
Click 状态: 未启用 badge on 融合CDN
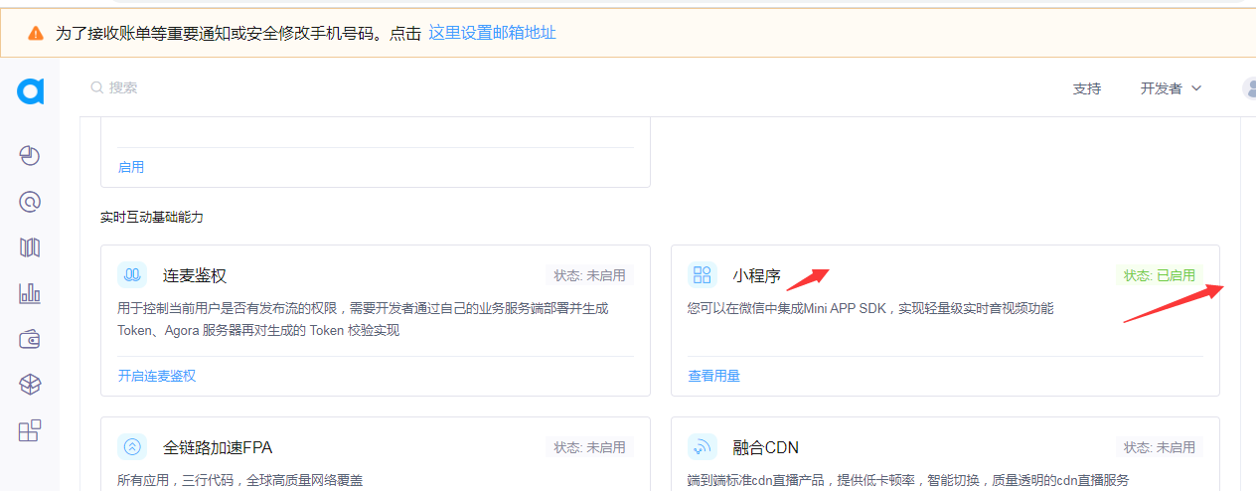point(1160,447)
